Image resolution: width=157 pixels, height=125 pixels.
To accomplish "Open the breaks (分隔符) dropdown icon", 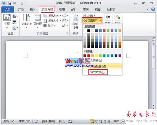I will (65, 16).
